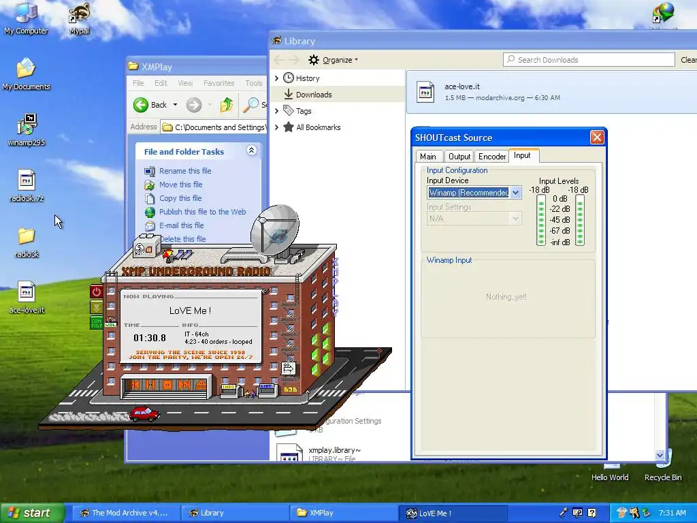The image size is (697, 523).
Task: Click the All Bookmarks star icon
Action: pyautogui.click(x=289, y=127)
